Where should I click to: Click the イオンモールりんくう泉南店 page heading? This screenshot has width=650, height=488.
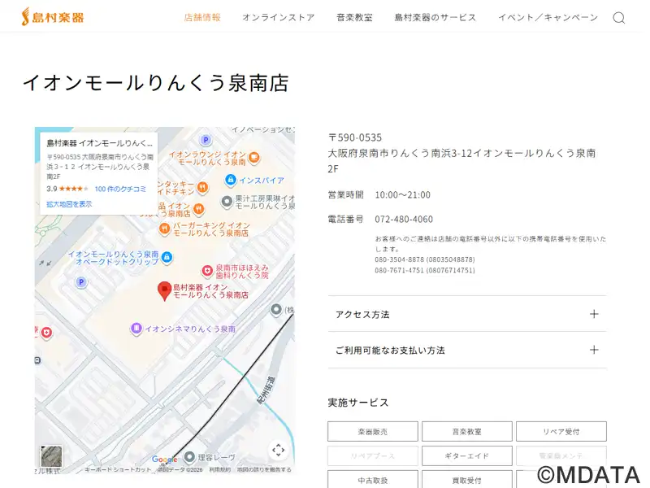tap(155, 83)
